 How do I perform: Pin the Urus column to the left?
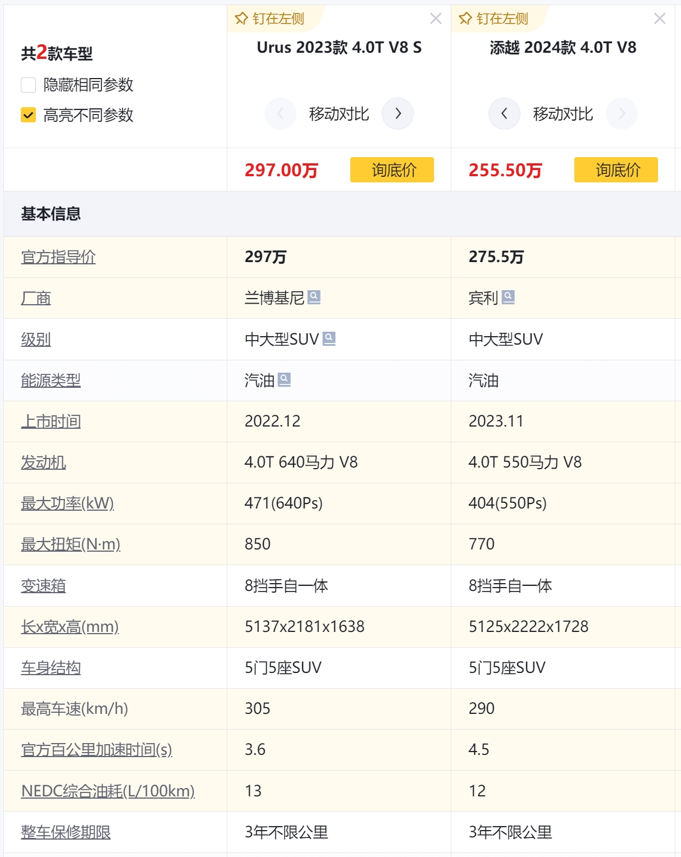point(270,19)
